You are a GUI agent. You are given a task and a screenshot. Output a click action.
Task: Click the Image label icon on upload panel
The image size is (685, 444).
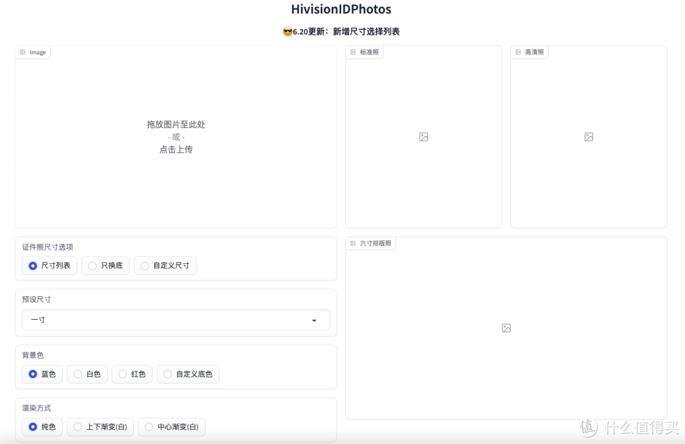(23, 52)
